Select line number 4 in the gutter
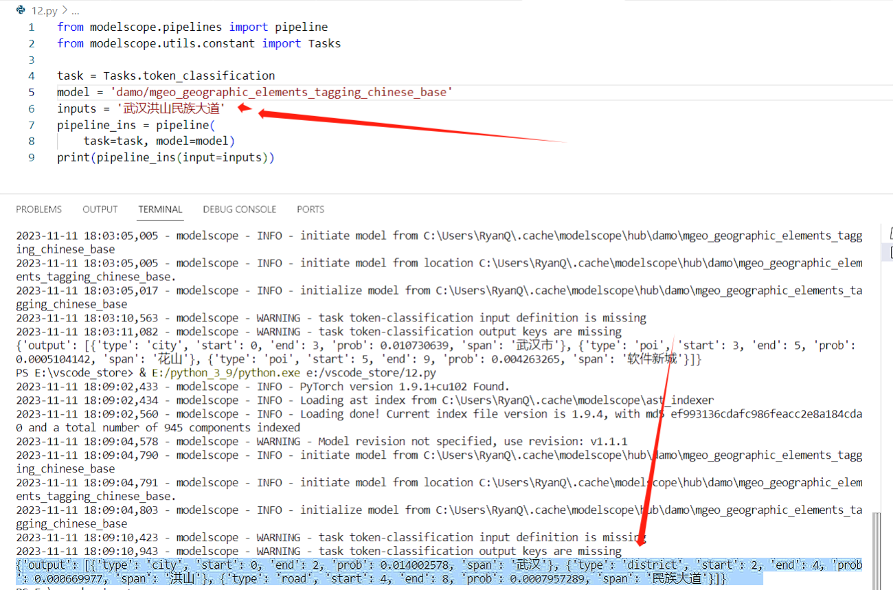Image resolution: width=893 pixels, height=590 pixels. 32,76
